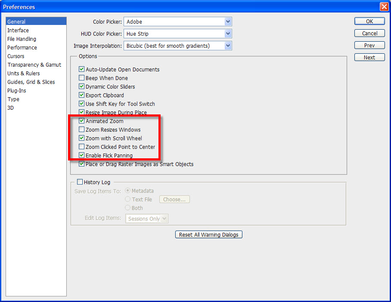Uncheck Zoom with Scroll Wheel
The height and width of the screenshot is (302, 391).
point(81,138)
